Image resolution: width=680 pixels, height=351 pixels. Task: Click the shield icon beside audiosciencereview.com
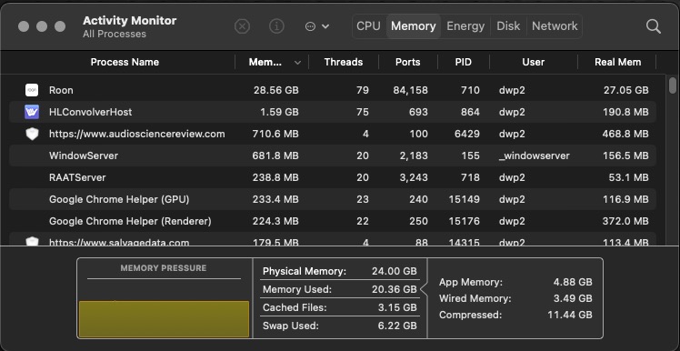point(32,134)
